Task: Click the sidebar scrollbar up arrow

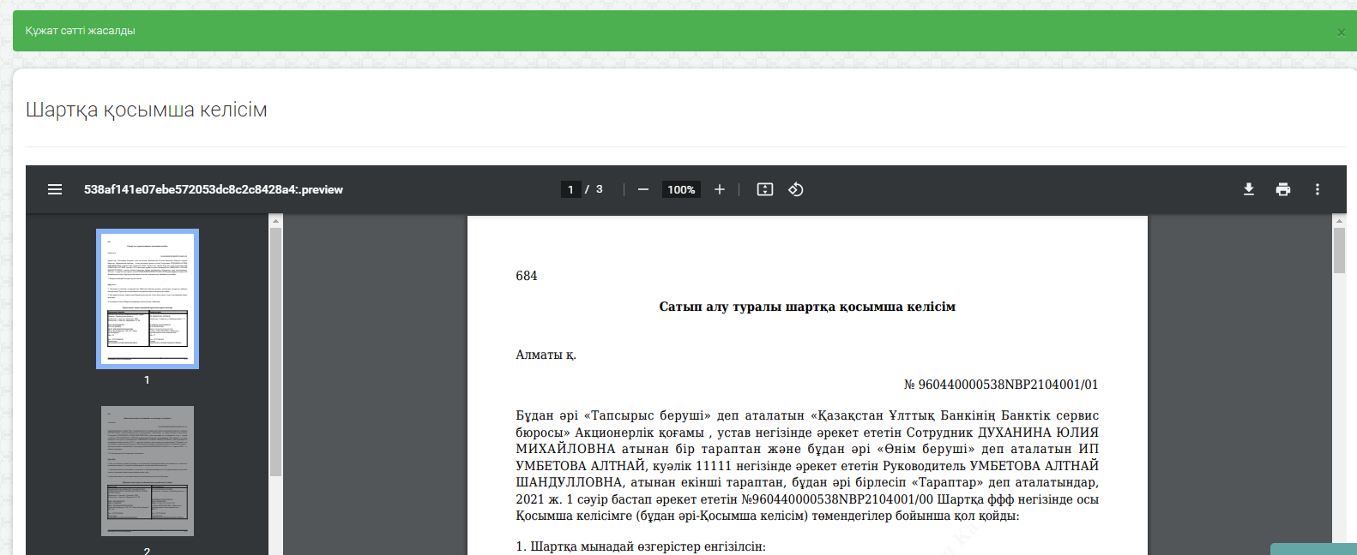Action: [x=275, y=221]
